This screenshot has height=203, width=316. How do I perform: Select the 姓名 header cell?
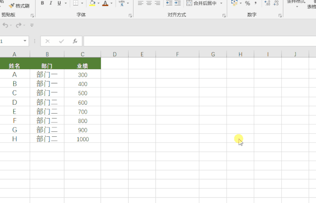(x=14, y=64)
